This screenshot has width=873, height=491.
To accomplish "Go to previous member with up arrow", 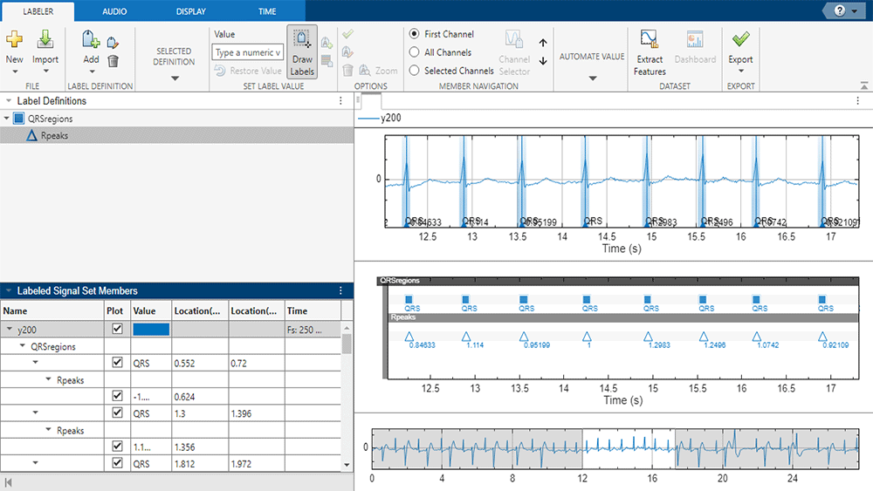I will click(x=543, y=43).
